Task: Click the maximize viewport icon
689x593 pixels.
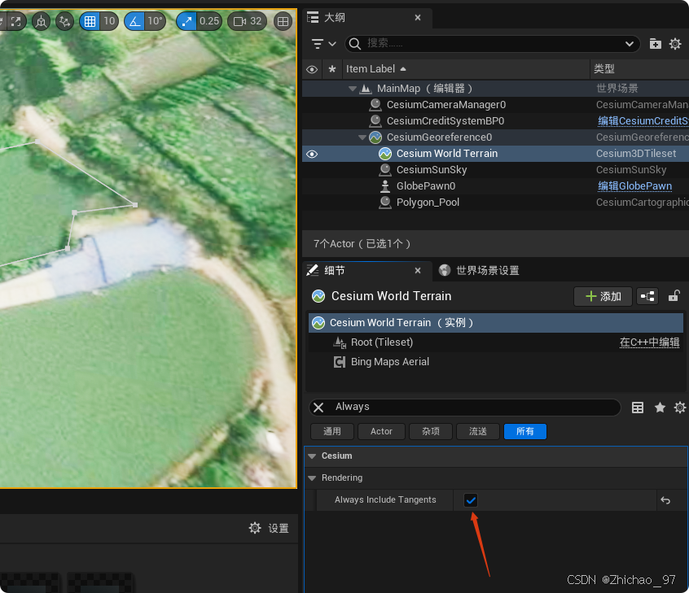Action: pos(15,21)
